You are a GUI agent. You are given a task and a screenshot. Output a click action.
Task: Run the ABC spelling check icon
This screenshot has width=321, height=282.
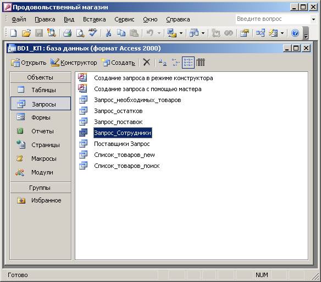(93, 33)
